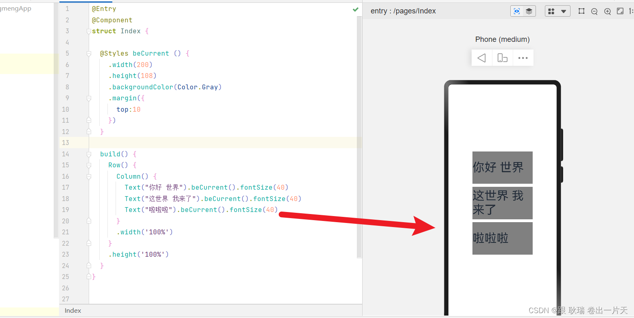
Task: Collapse the .margin block at line 9
Action: click(89, 98)
